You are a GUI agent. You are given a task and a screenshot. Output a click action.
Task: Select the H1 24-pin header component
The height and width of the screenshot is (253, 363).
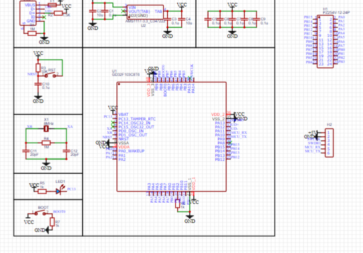coord(325,41)
